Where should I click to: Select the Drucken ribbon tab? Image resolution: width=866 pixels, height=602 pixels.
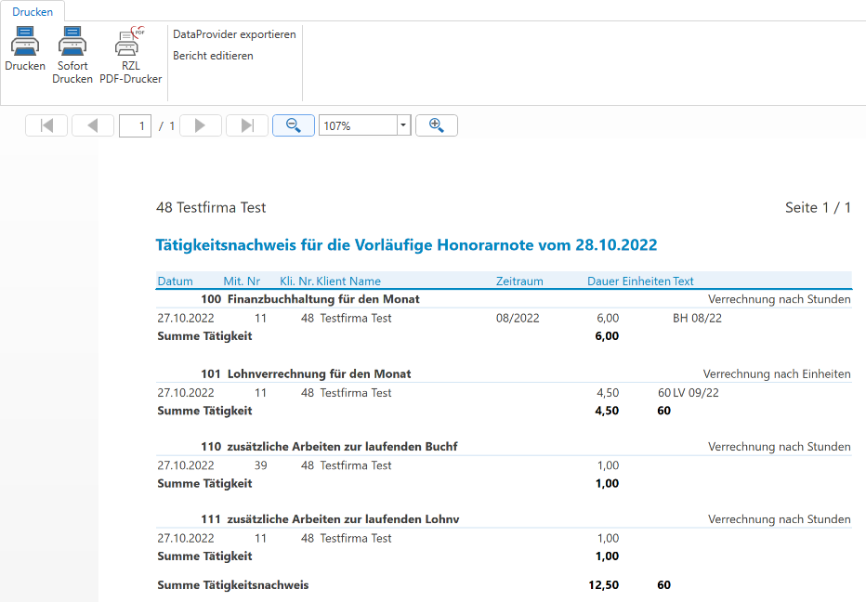pyautogui.click(x=33, y=11)
